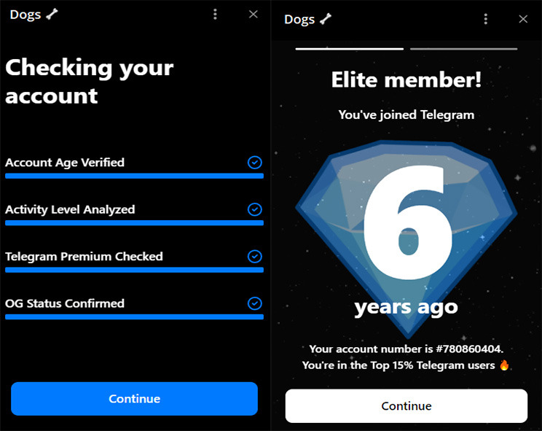Open three-dot menu in right Dogs panel

pos(486,19)
